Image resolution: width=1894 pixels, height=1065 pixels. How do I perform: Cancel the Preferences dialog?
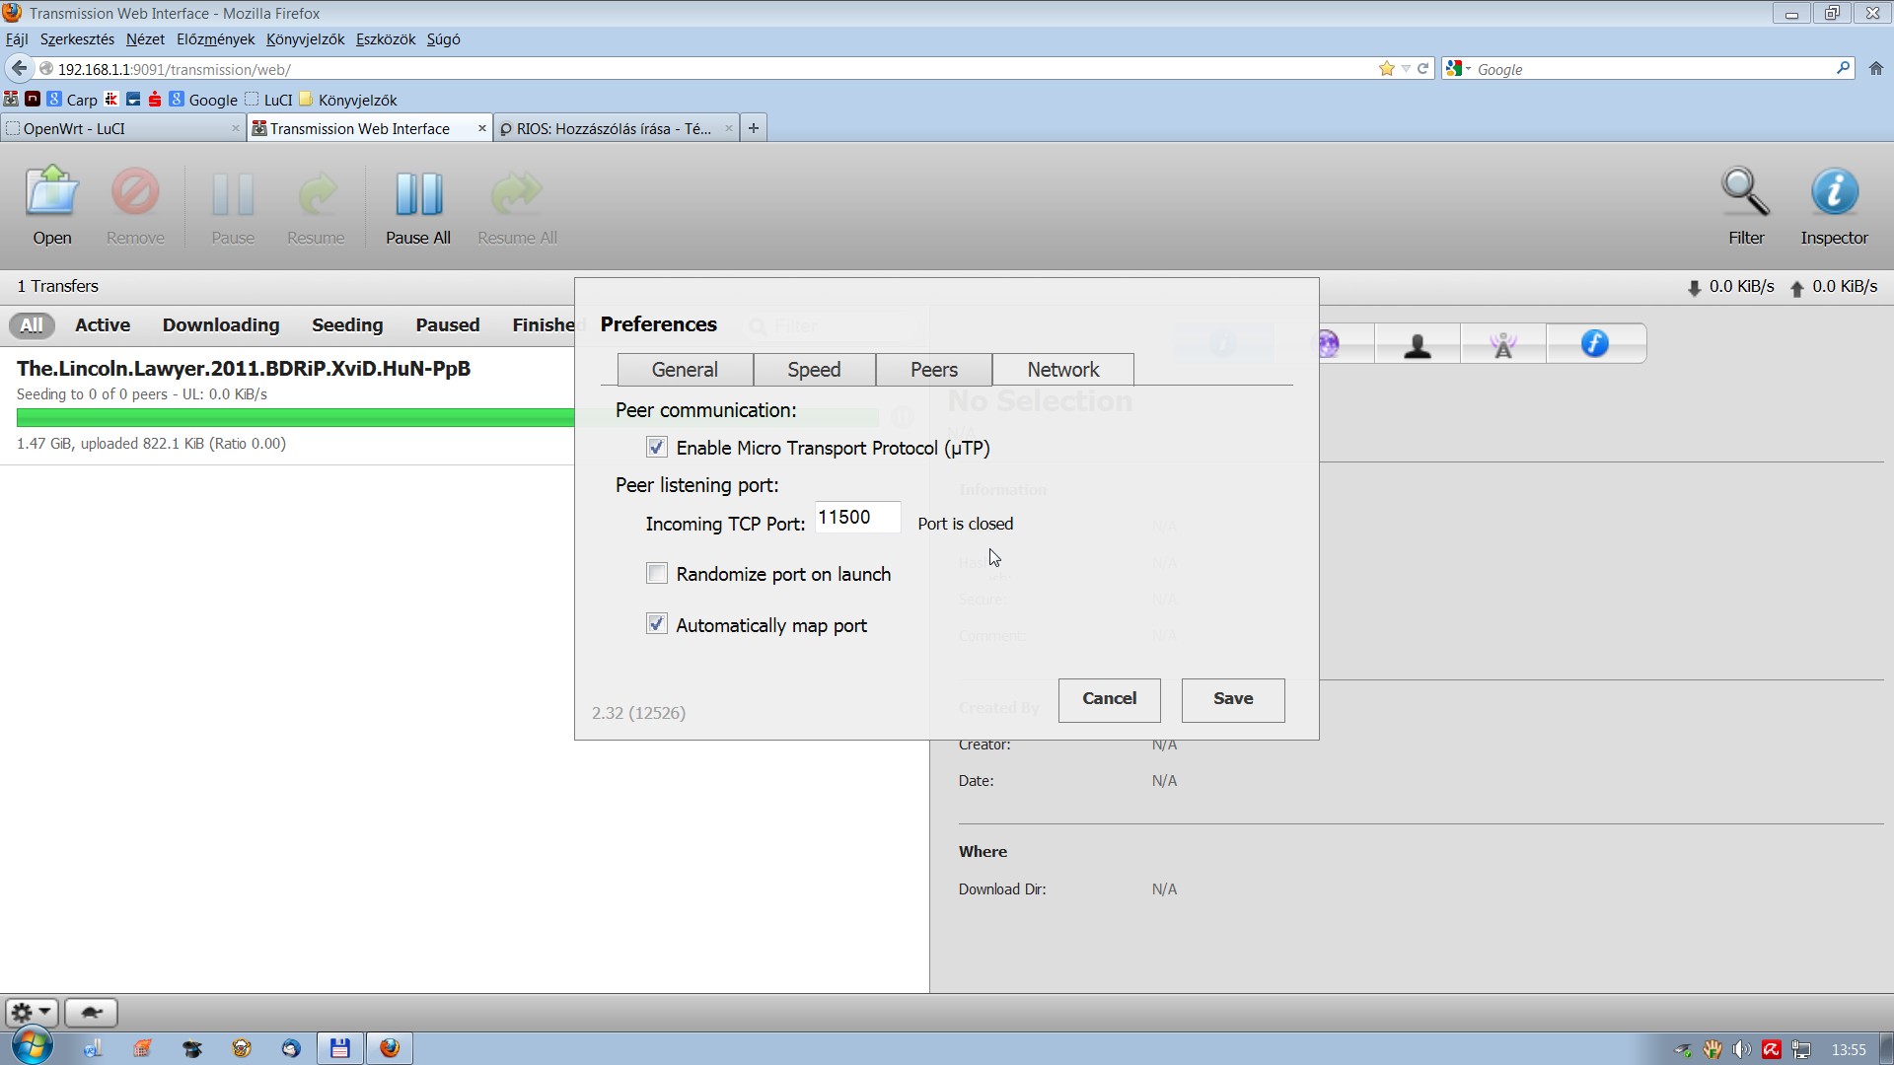coord(1109,699)
